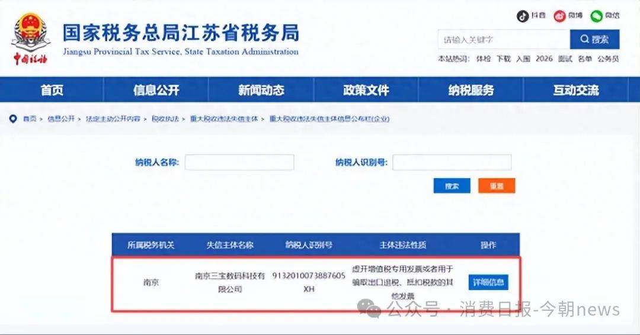Open the 信息公开 navigation tab

[x=156, y=90]
